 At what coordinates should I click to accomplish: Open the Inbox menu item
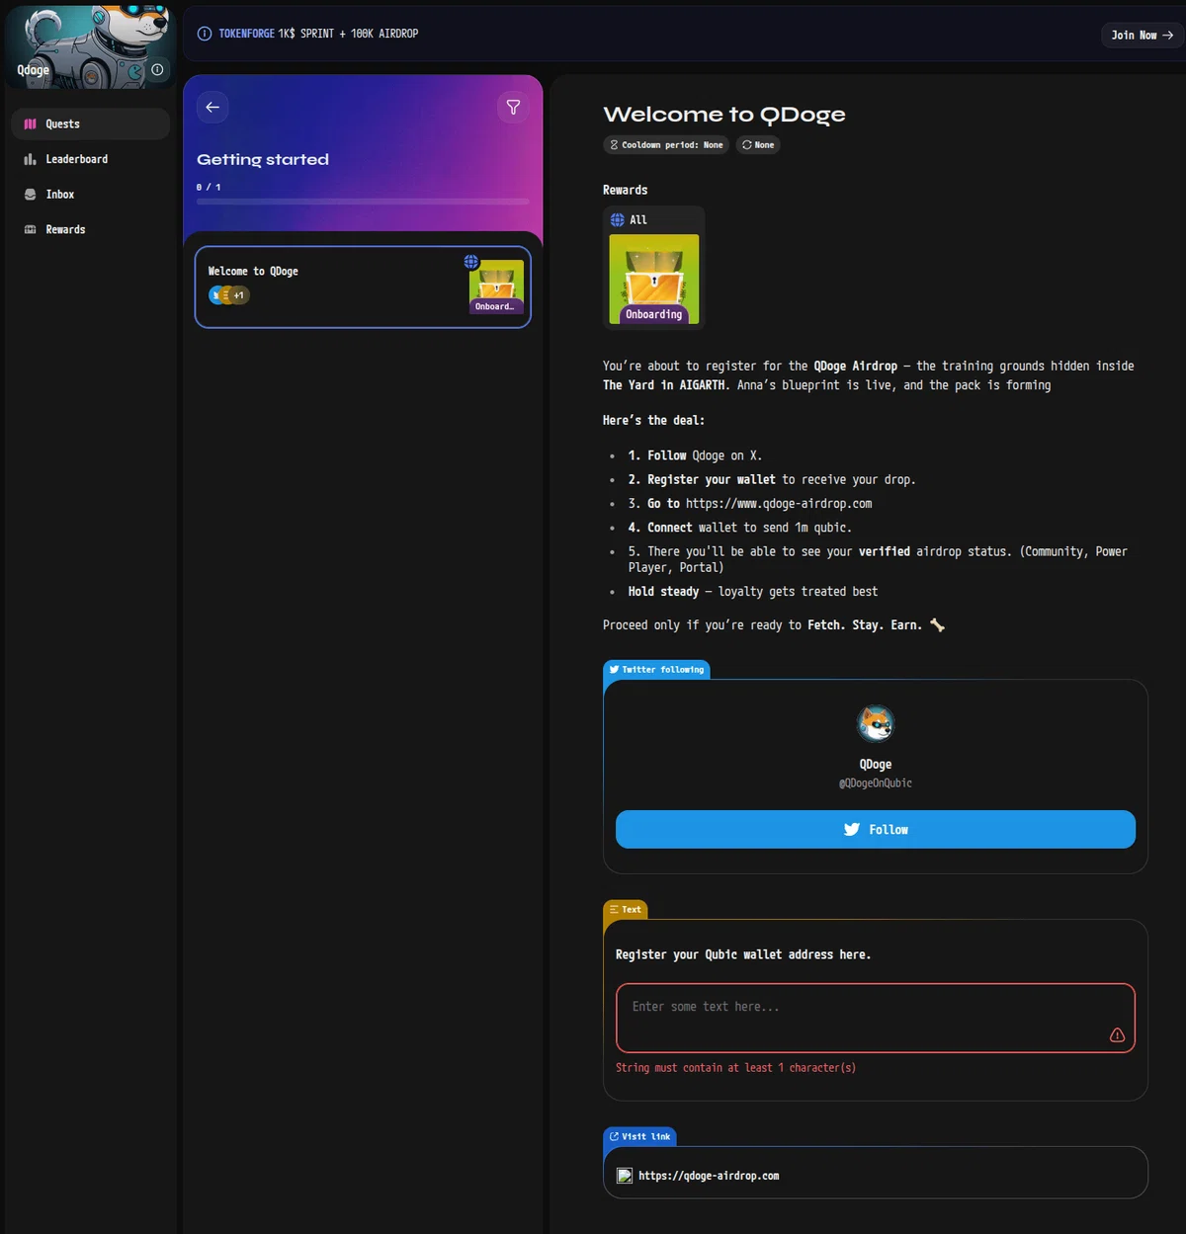[90, 195]
